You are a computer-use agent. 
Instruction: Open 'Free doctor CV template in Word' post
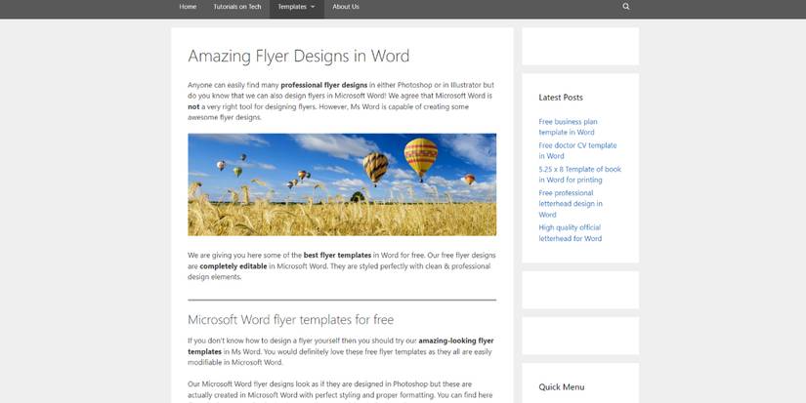point(577,150)
